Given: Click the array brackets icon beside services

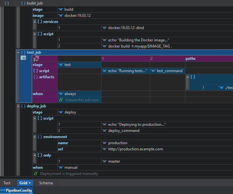Looking at the screenshot, I should (x=40, y=22).
